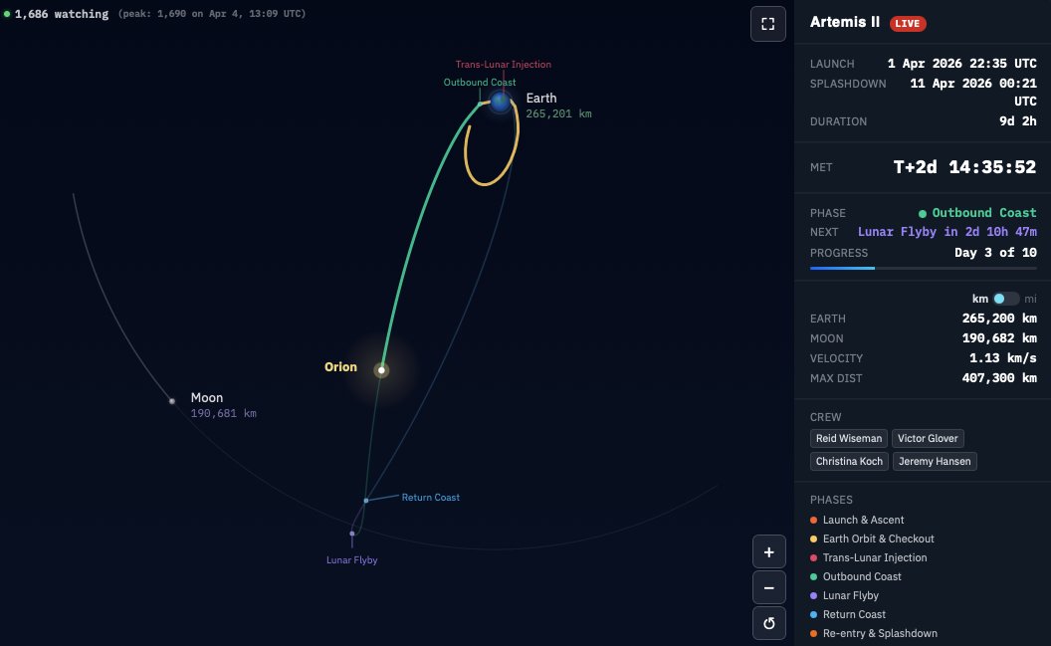1051x646 pixels.
Task: Select the Earth globe on the map
Action: 500,102
